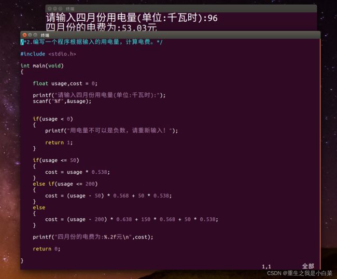Click the printf '四月份的电费为:%.2f元' code line
This screenshot has width=337, height=279.
coord(93,237)
